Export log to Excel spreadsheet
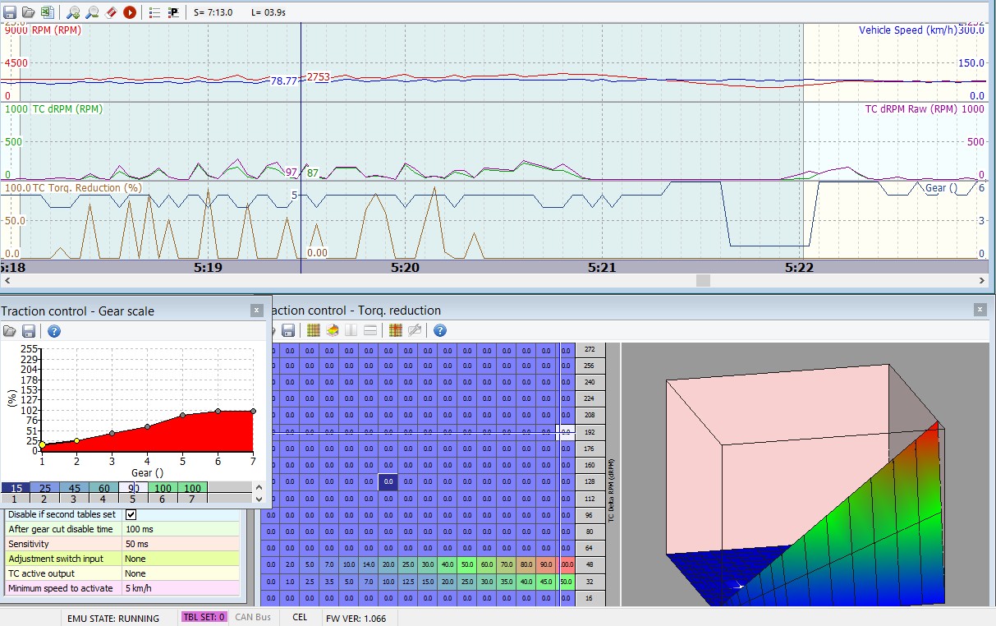The height and width of the screenshot is (626, 996). [48, 12]
